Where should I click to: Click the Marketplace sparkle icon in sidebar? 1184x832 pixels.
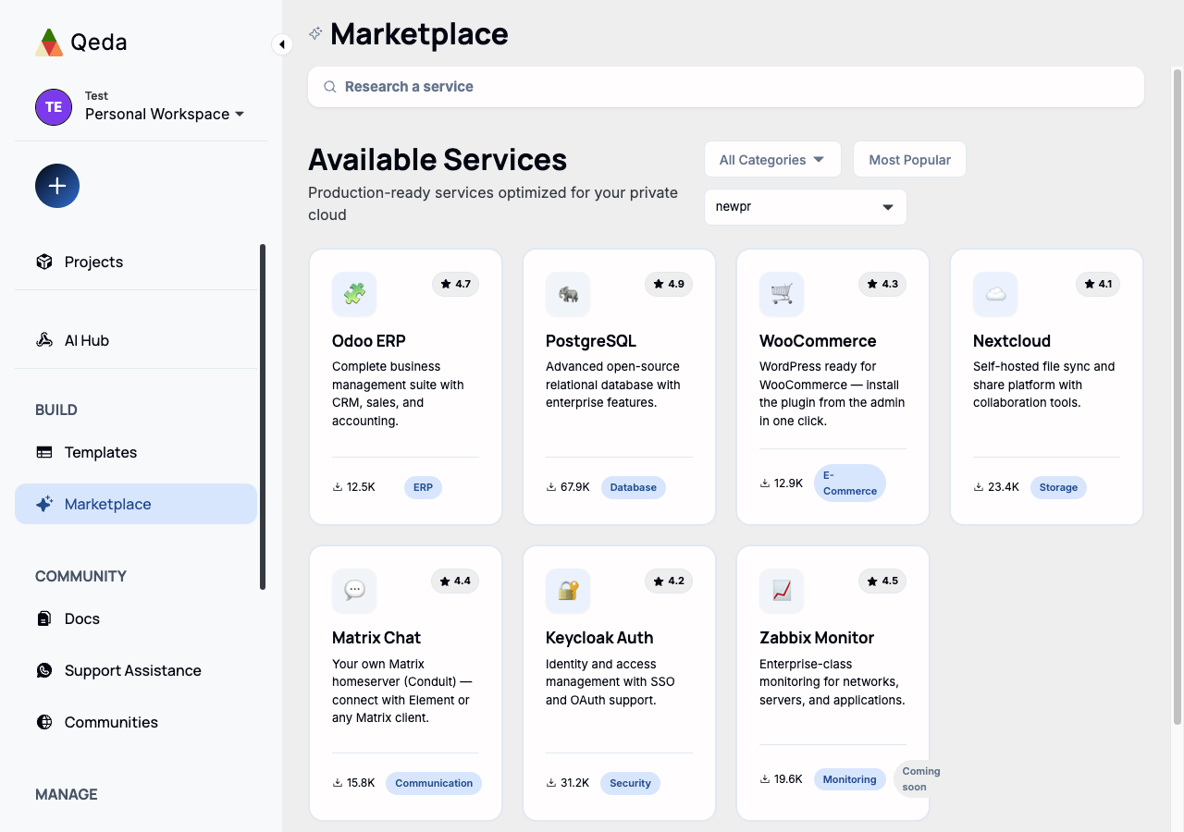click(x=44, y=504)
